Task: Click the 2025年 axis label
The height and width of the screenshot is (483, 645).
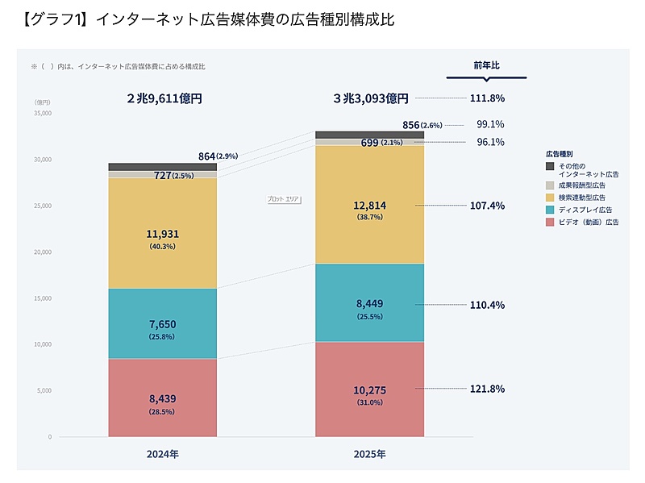Action: (x=369, y=454)
